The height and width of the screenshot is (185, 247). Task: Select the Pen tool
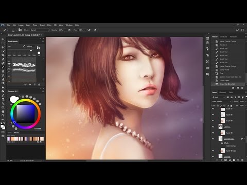coord(3,96)
